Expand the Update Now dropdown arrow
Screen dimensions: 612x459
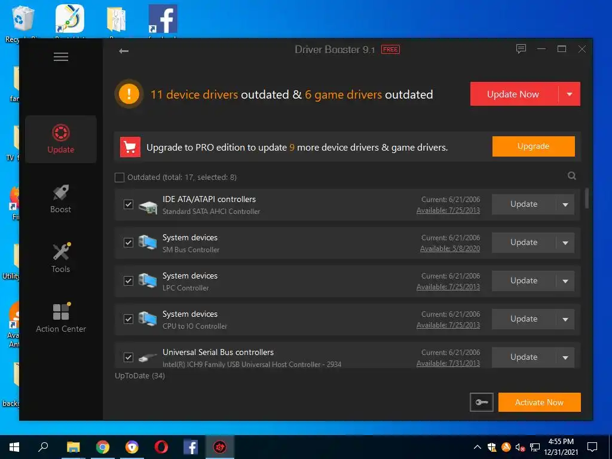(x=570, y=94)
